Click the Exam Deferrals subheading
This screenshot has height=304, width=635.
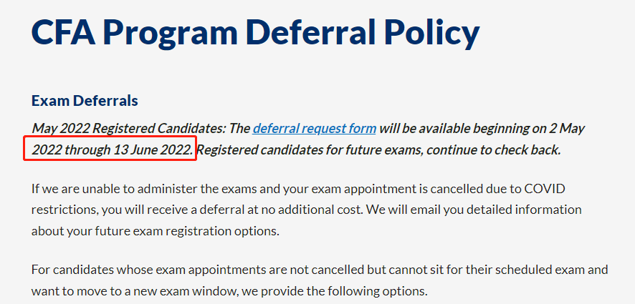[x=85, y=101]
